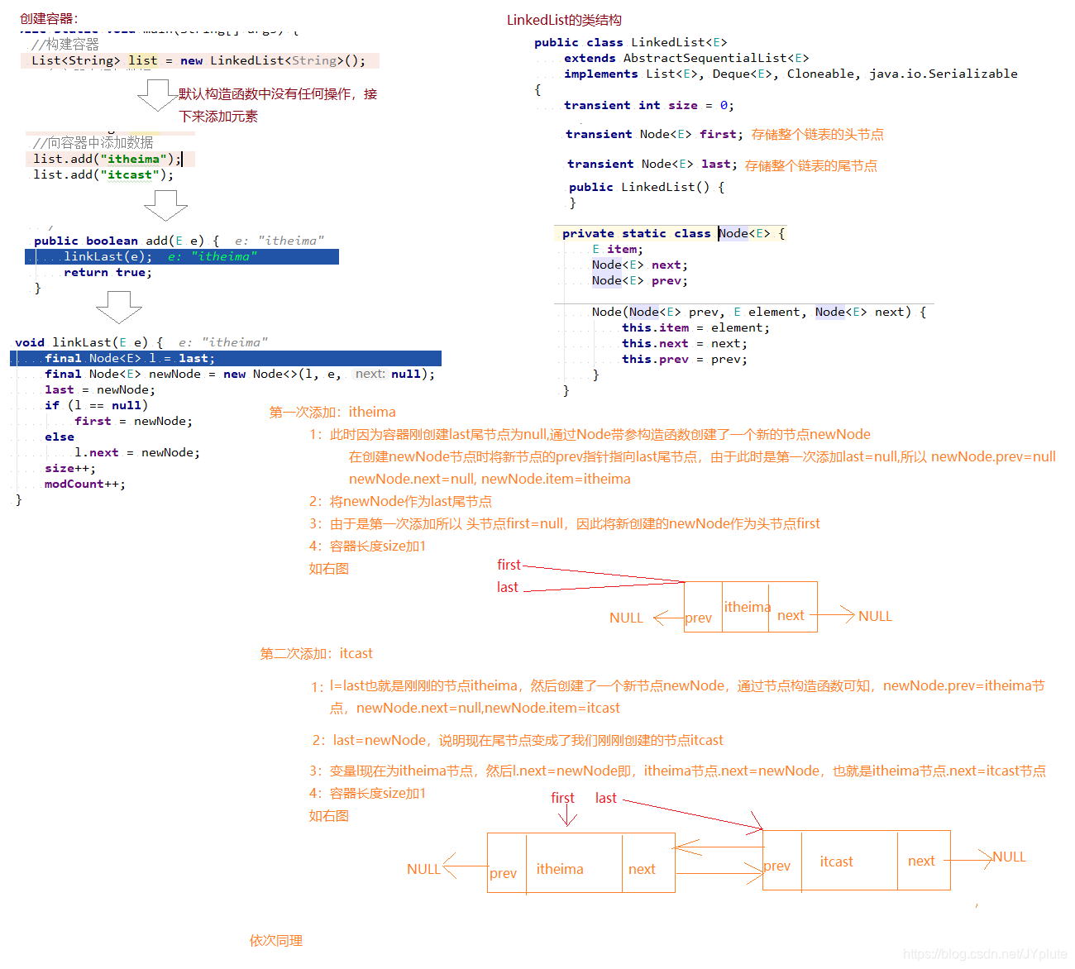
Task: Select the '//构建容器' comment line
Action: click(x=64, y=45)
